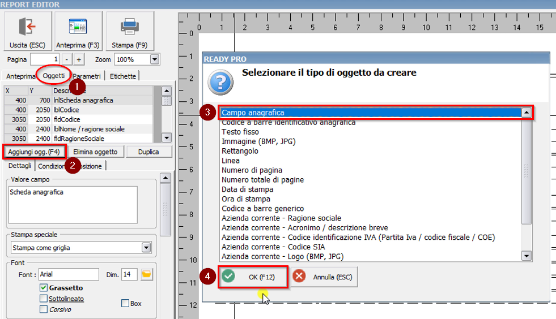
Task: Decrease page number with minus button
Action: 67,59
